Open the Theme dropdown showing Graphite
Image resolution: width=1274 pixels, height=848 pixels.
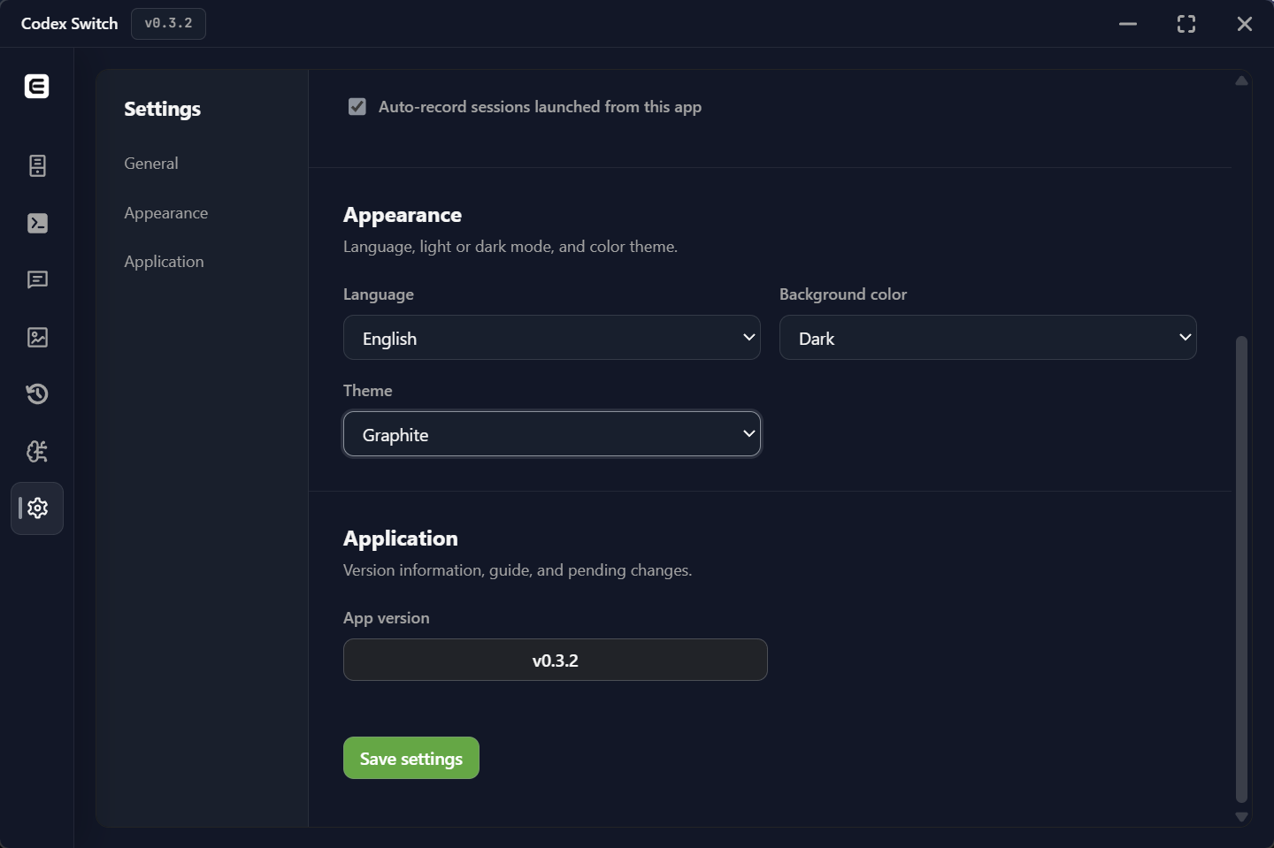point(552,434)
